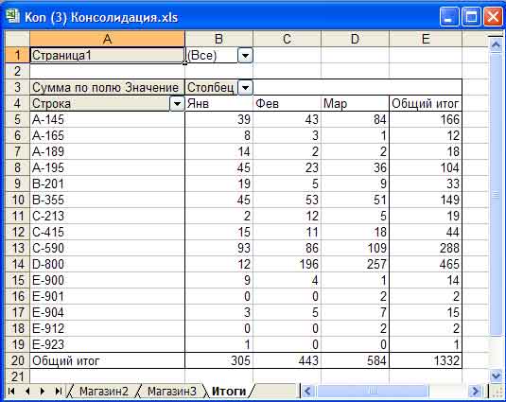506x402 pixels.
Task: Click Общий итог row label in row 20
Action: (x=107, y=360)
